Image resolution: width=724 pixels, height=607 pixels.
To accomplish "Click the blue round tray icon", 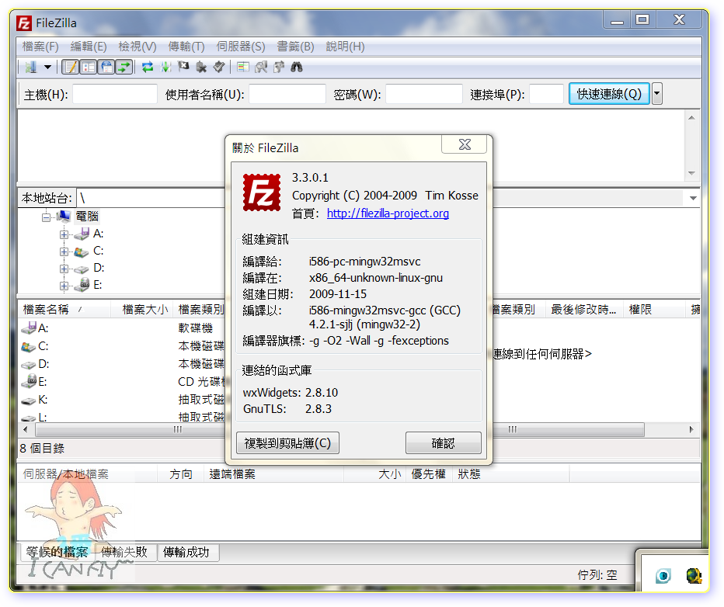I will tap(663, 576).
